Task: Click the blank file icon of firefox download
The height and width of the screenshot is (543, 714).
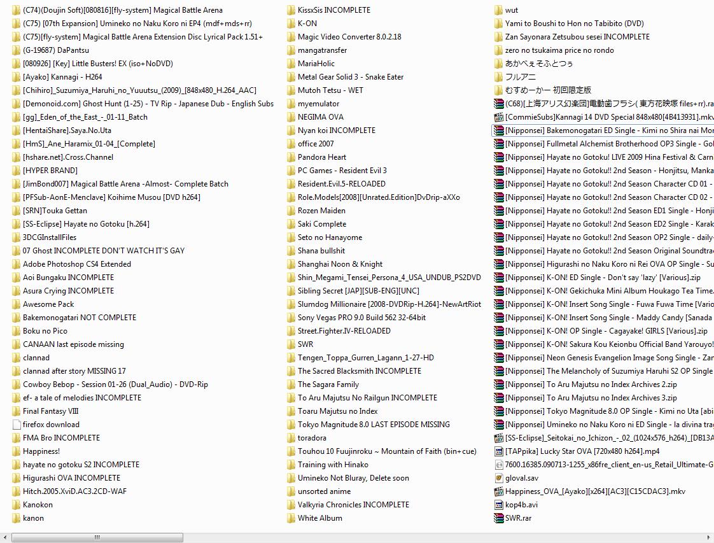Action: [x=16, y=425]
